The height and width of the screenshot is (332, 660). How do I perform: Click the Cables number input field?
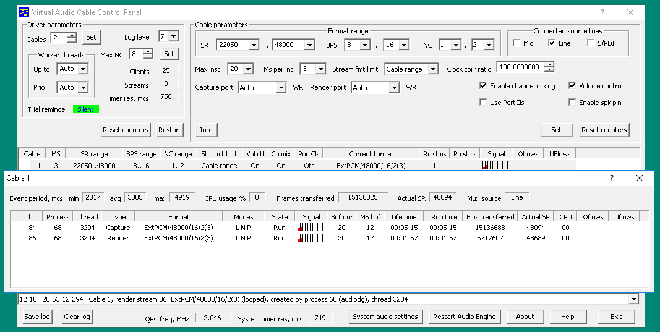[x=59, y=38]
